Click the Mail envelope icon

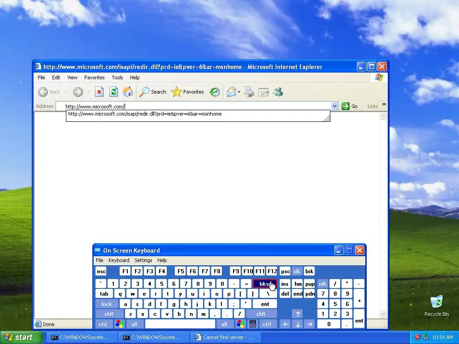point(231,92)
